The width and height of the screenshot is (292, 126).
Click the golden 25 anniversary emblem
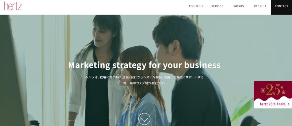pos(273,90)
